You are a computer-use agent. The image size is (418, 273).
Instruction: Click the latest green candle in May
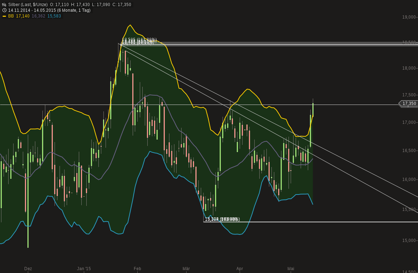pos(313,110)
